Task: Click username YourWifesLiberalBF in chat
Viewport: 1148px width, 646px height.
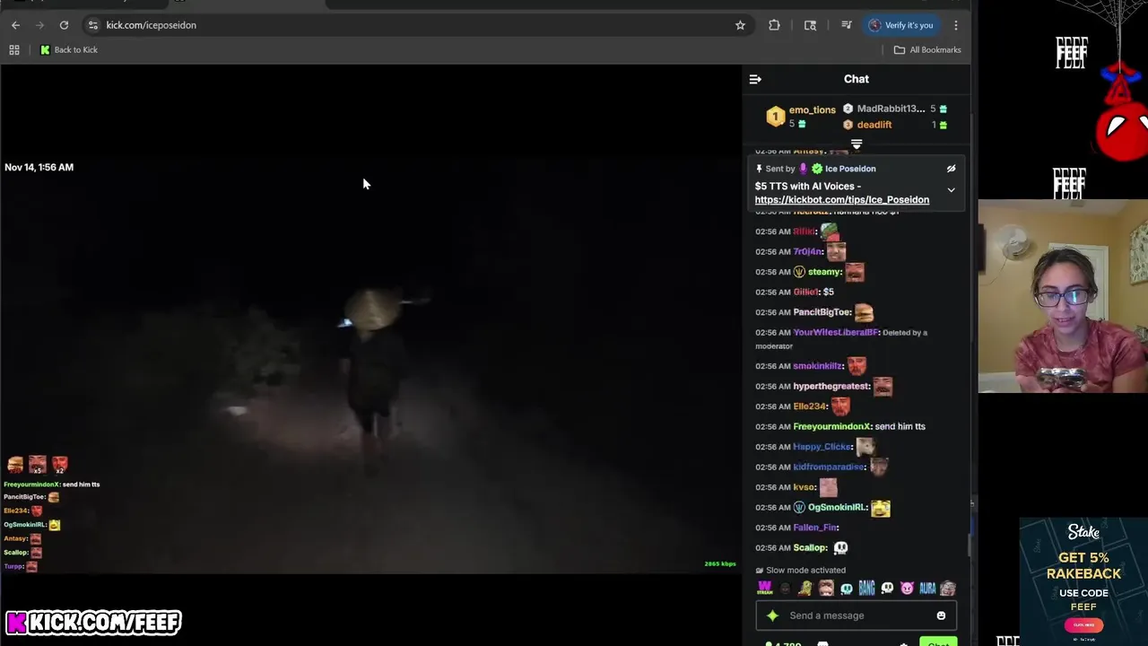Action: [836, 332]
